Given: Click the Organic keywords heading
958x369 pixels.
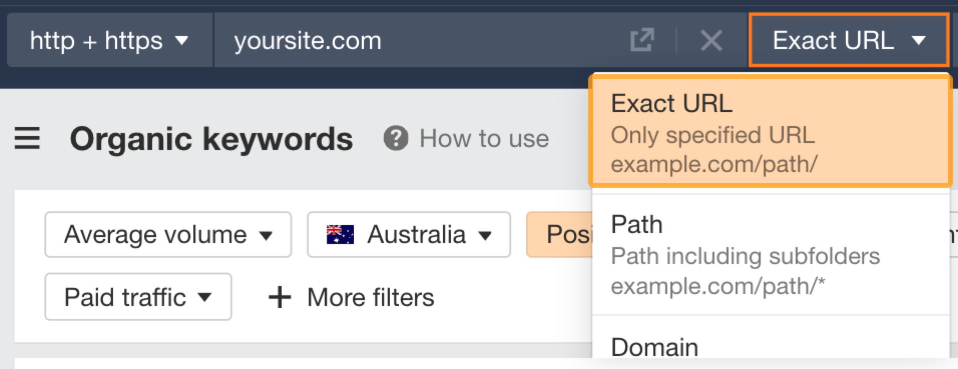Looking at the screenshot, I should pos(211,138).
